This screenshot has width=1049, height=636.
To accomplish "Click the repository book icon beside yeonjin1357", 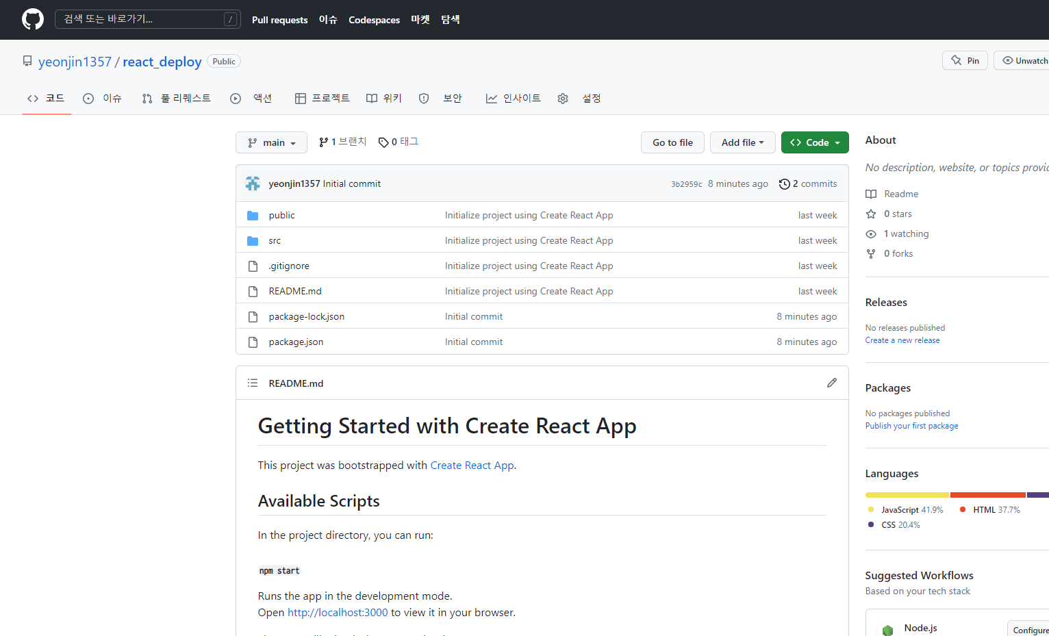I will (27, 61).
